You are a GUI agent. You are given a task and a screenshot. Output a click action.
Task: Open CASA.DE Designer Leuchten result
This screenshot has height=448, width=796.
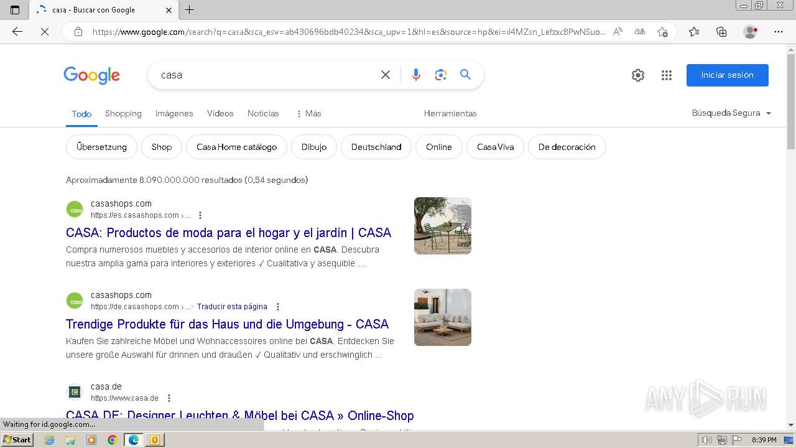pyautogui.click(x=239, y=416)
